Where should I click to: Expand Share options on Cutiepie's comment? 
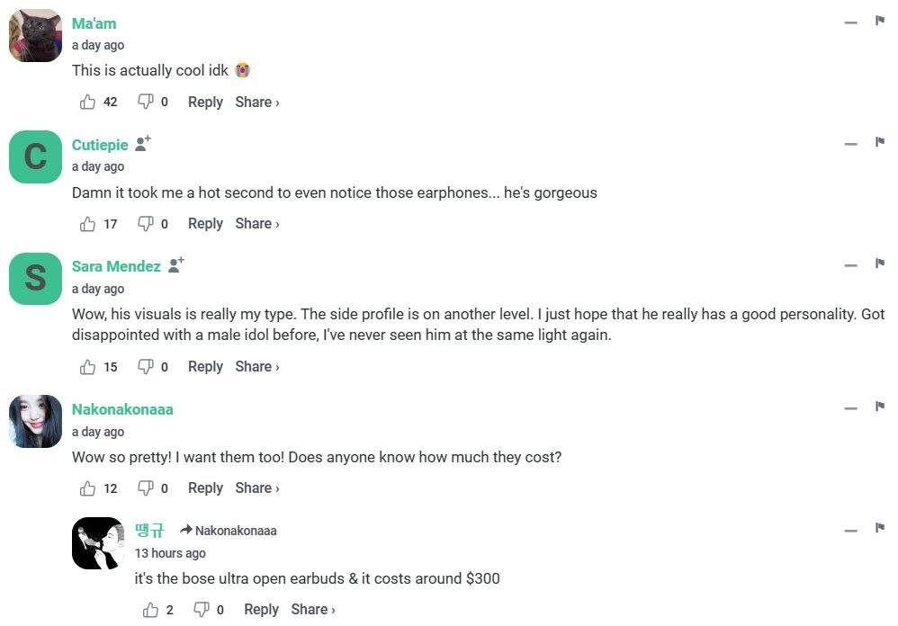pyautogui.click(x=257, y=224)
